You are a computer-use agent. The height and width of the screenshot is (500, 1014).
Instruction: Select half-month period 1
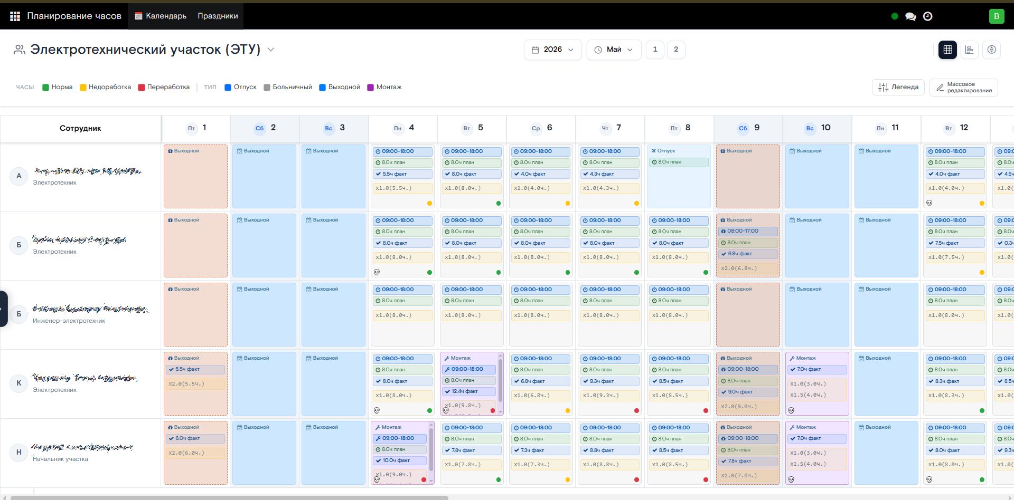coord(655,50)
